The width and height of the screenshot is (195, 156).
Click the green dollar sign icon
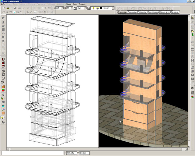click(193, 35)
